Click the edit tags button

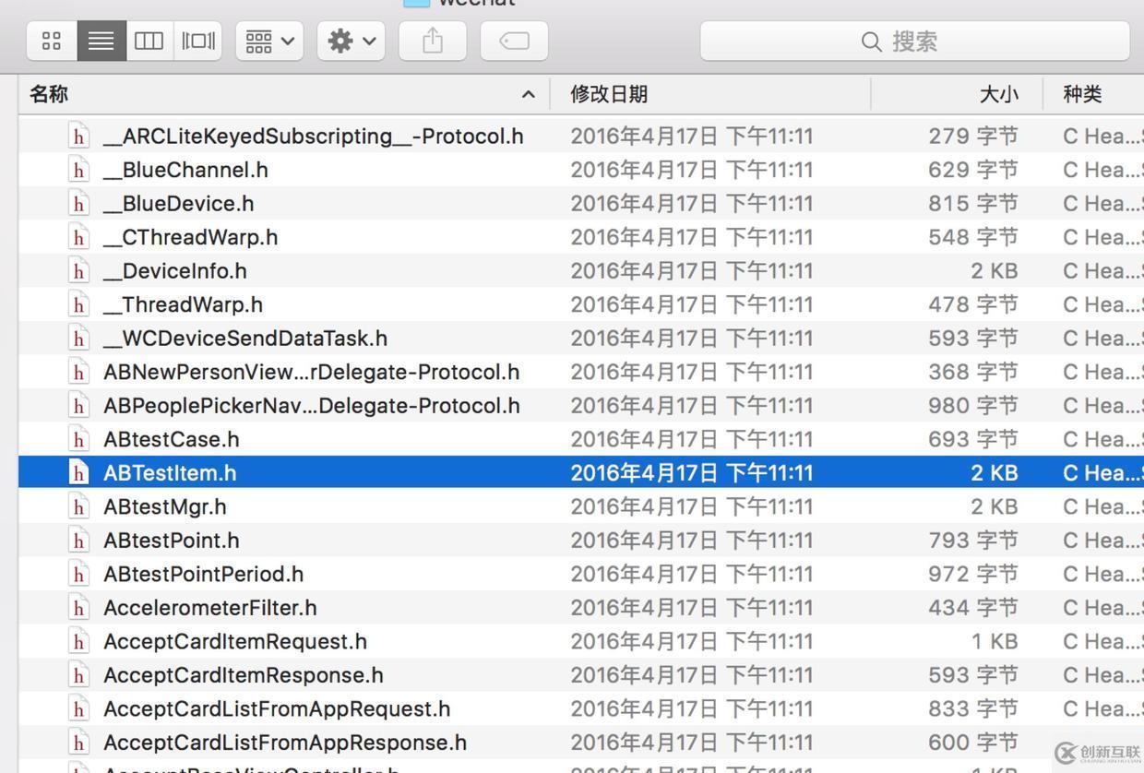point(515,41)
